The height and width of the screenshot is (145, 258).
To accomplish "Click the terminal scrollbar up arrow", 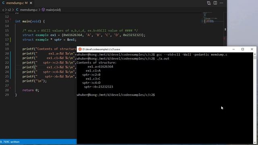I will tap(255, 54).
